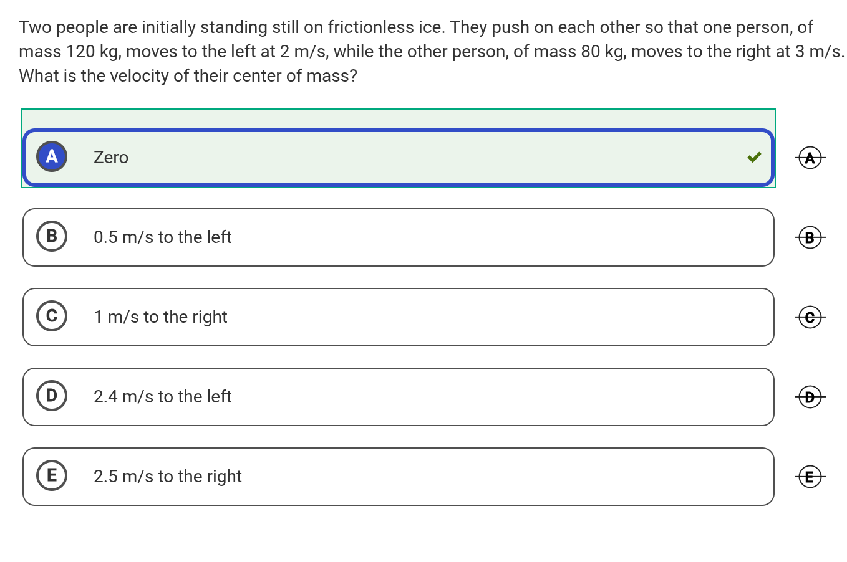
Task: Select the filled blue A circle
Action: [x=52, y=156]
